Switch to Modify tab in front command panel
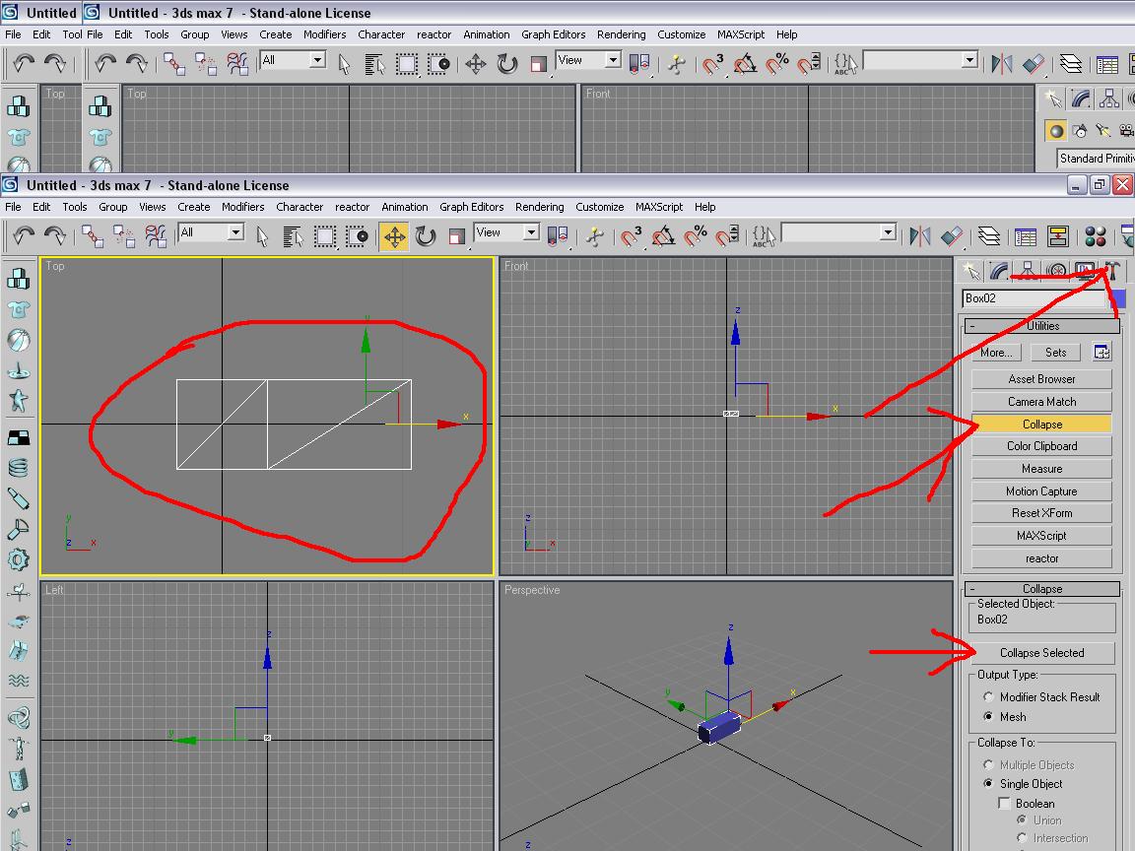The width and height of the screenshot is (1135, 851). click(999, 272)
